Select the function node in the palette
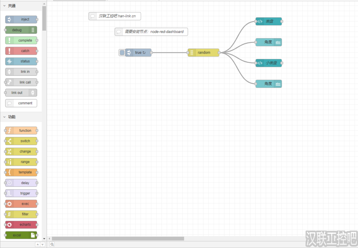The image size is (358, 248). click(21, 130)
